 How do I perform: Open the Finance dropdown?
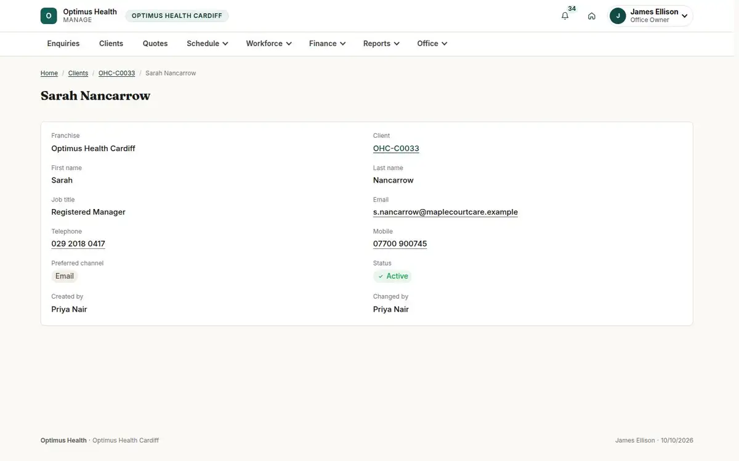pos(327,44)
